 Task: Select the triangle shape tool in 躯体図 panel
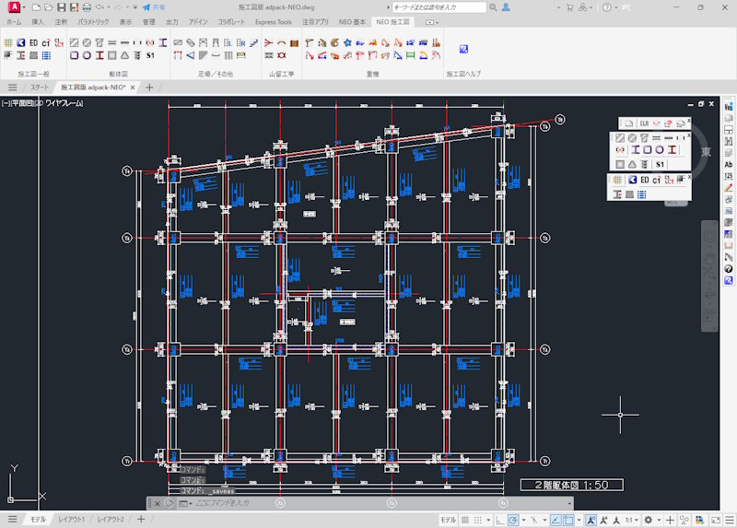point(124,55)
